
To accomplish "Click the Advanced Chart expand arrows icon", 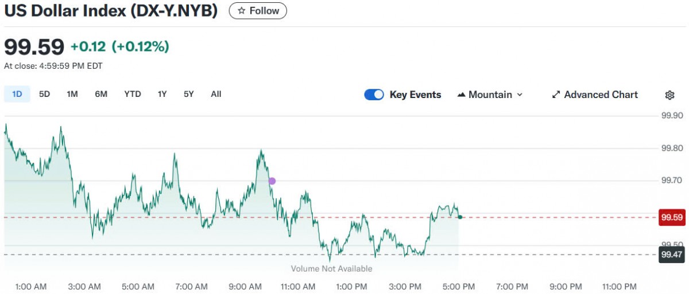I will 556,95.
